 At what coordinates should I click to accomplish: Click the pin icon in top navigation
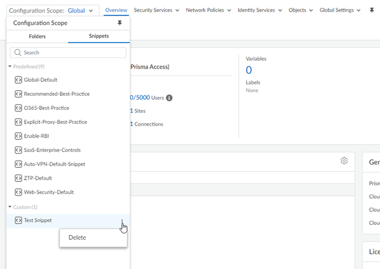click(x=372, y=11)
